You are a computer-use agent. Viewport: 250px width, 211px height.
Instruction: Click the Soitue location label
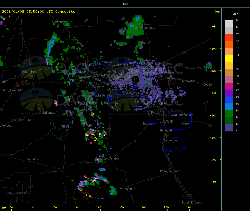click(x=147, y=124)
